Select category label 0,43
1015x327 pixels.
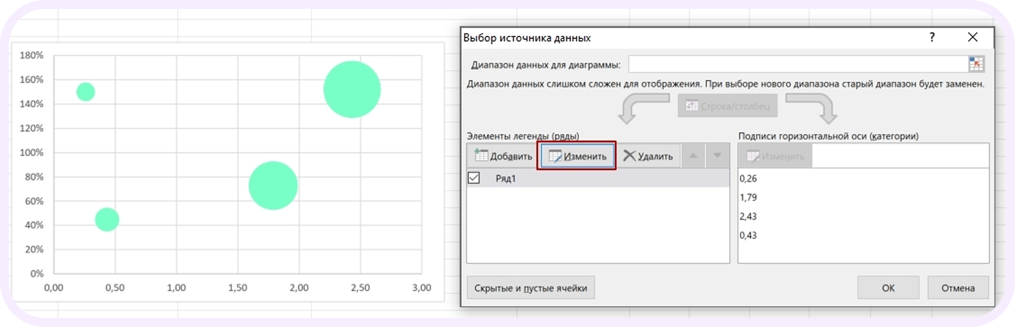pyautogui.click(x=748, y=235)
